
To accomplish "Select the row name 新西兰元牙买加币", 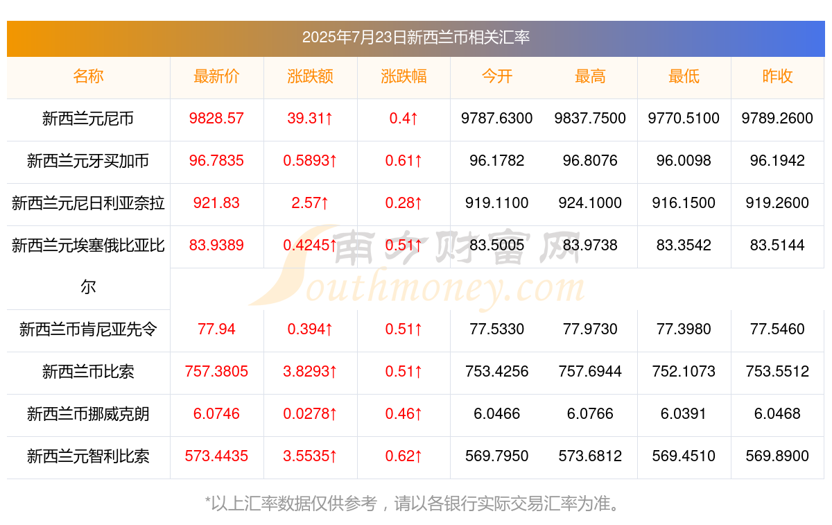I will [x=88, y=161].
